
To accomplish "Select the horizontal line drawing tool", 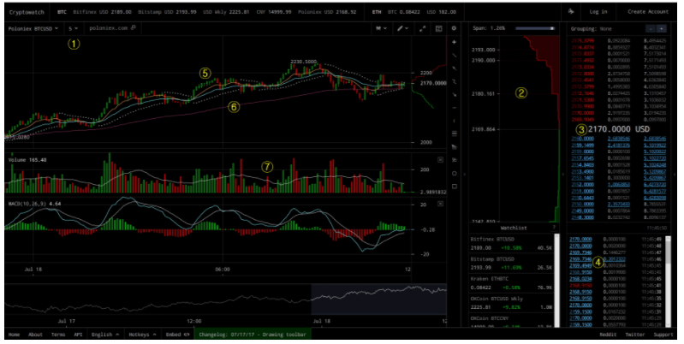I will point(454,108).
